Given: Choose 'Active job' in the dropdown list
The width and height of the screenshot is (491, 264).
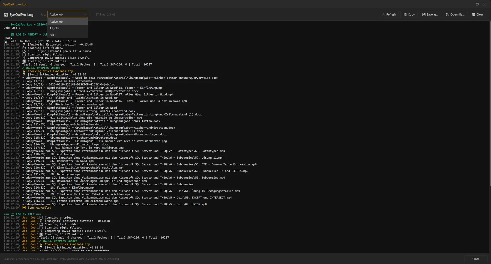Looking at the screenshot, I should click(x=68, y=22).
